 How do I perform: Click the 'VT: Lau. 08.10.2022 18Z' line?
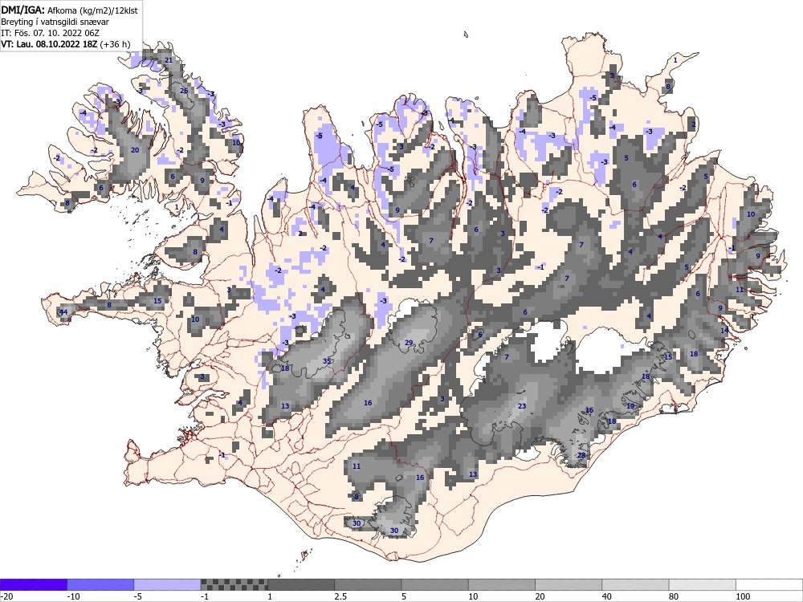tap(49, 44)
